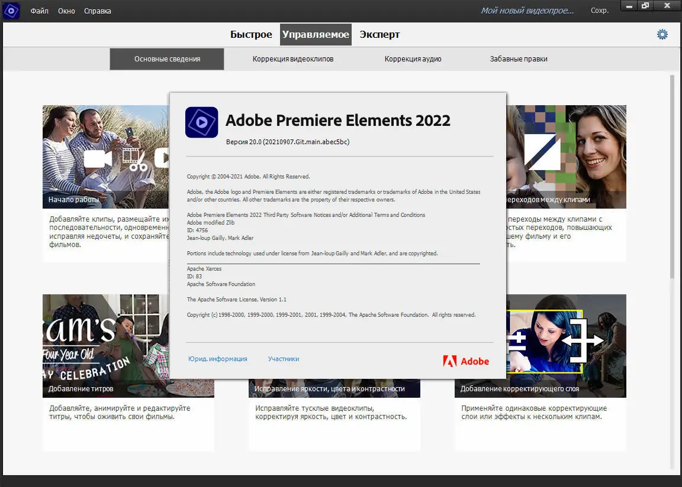Select the Забавные правки tab

point(519,59)
